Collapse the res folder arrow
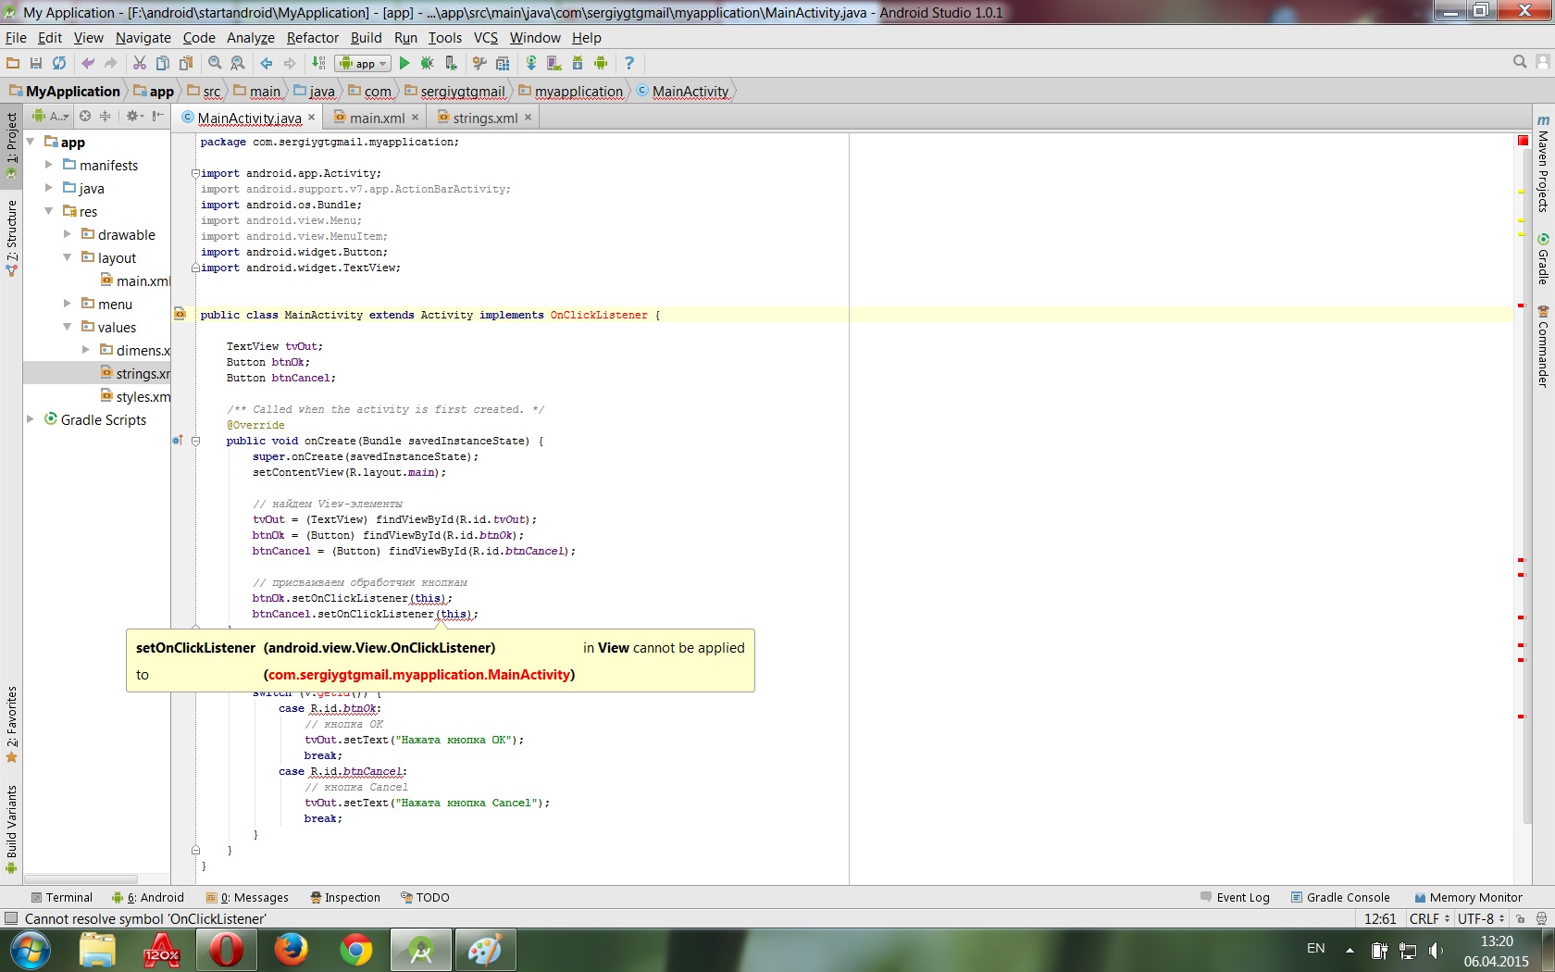Image resolution: width=1555 pixels, height=972 pixels. tap(49, 211)
